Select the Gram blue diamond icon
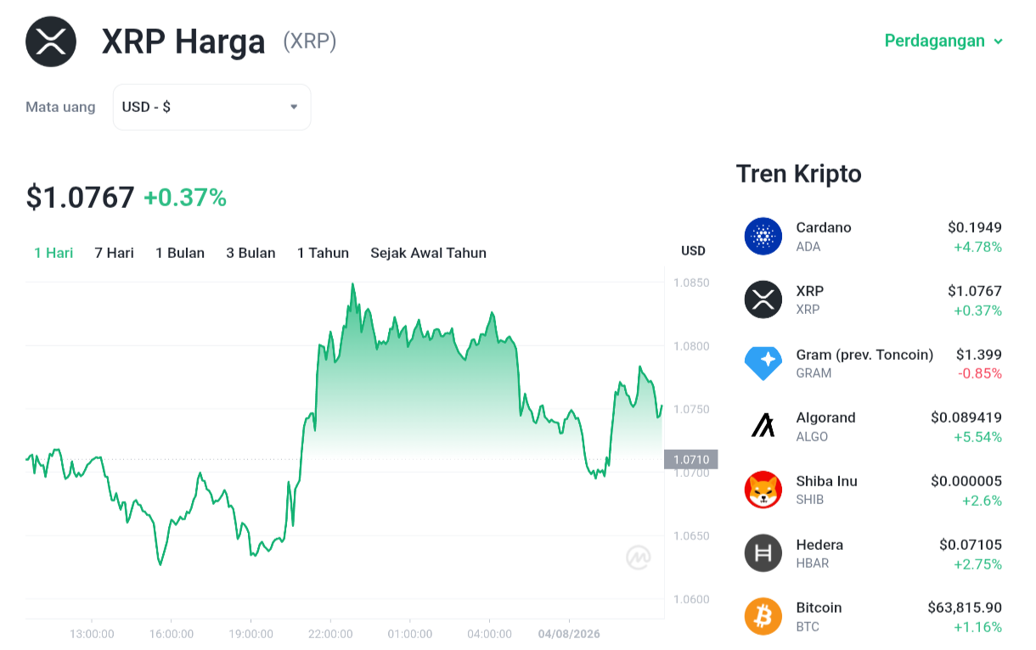 [x=763, y=363]
